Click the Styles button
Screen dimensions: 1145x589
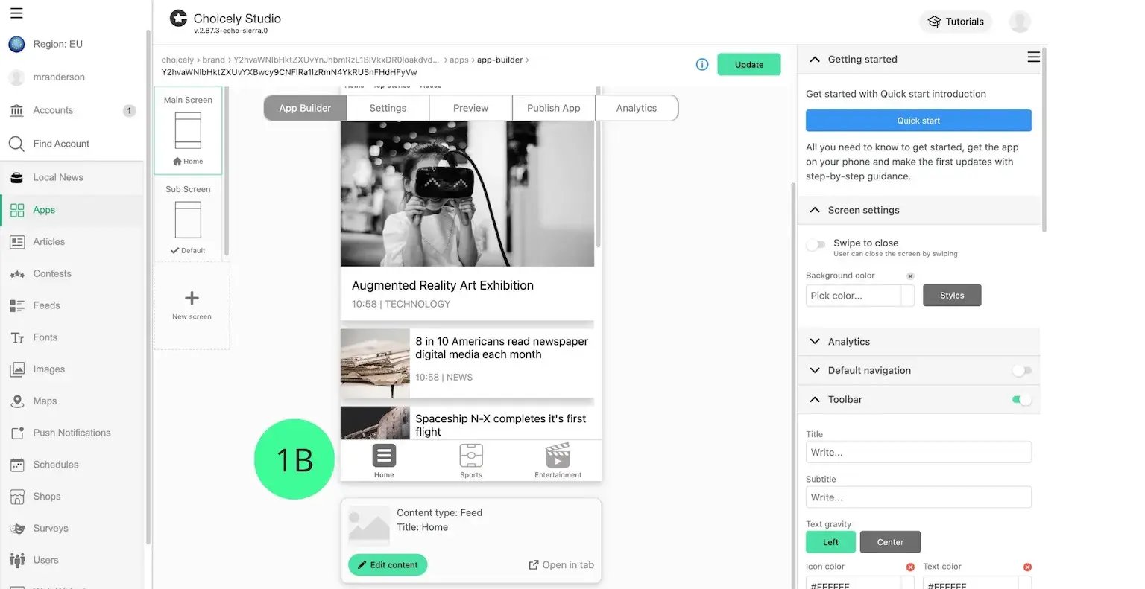pos(952,296)
